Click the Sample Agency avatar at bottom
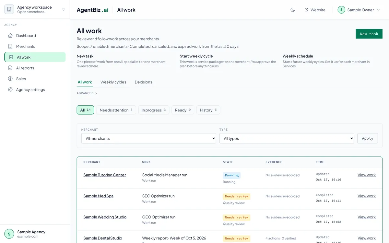Image resolution: width=389 pixels, height=243 pixels. tap(9, 234)
